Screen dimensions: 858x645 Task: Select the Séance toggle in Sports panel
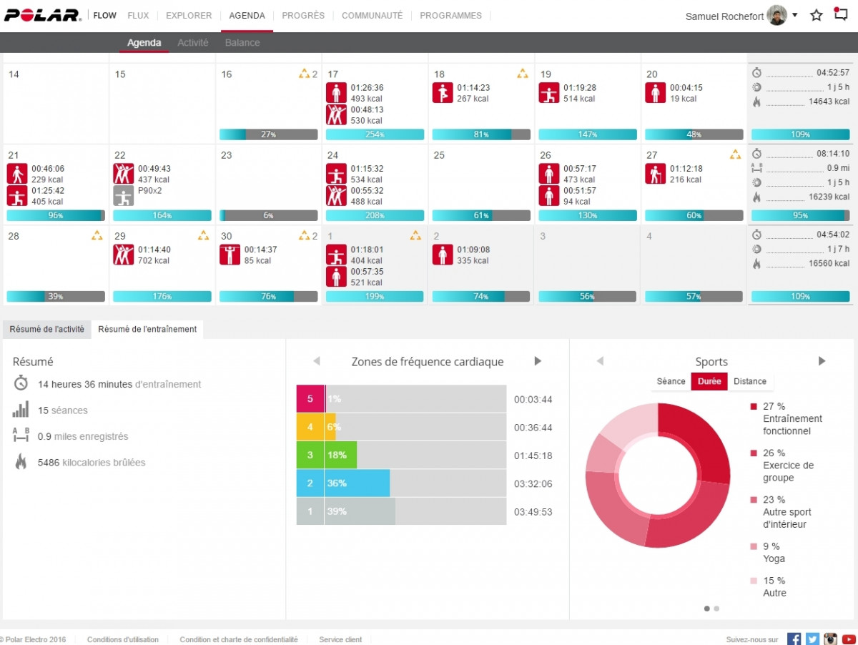[x=671, y=381]
